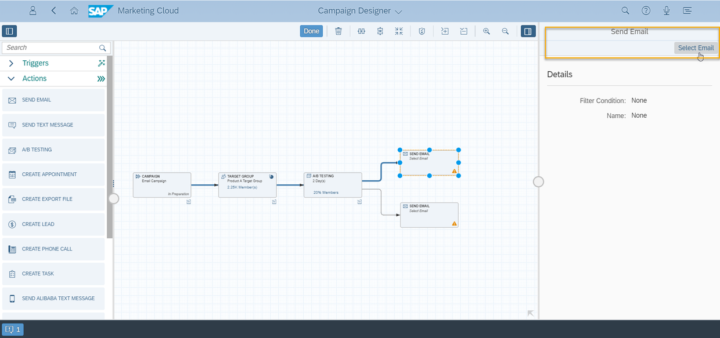Activate the microphone voice icon
720x338 pixels.
point(667,10)
